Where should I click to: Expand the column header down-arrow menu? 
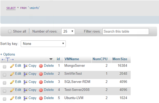coord(51,59)
